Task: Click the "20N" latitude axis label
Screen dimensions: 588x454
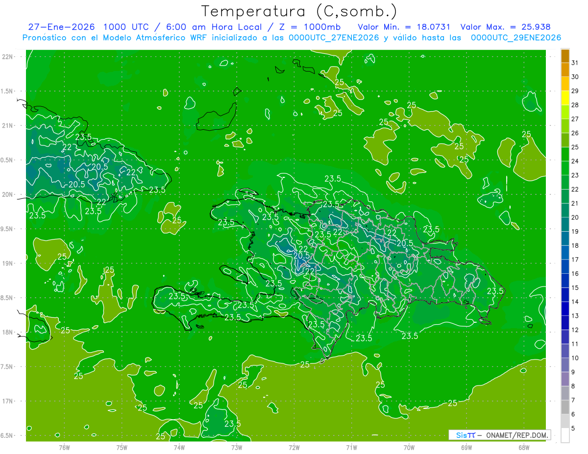Action: tap(8, 194)
